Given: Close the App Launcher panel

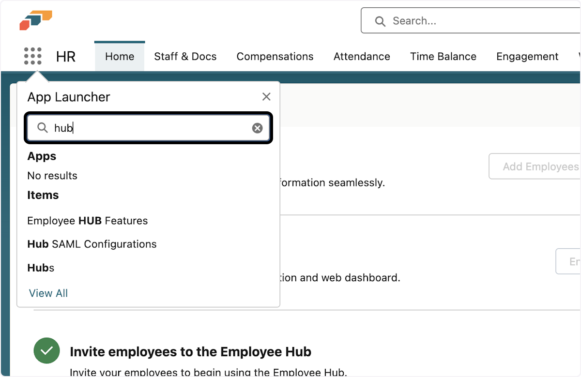Looking at the screenshot, I should coord(266,97).
